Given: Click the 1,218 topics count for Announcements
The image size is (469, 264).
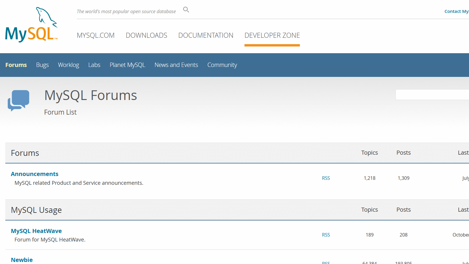Looking at the screenshot, I should (370, 178).
